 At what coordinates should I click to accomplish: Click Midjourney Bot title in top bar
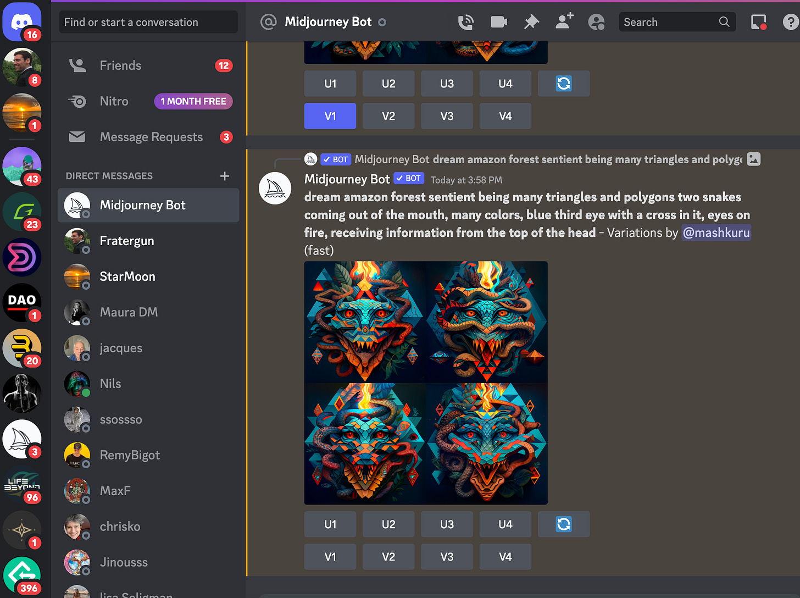tap(328, 22)
